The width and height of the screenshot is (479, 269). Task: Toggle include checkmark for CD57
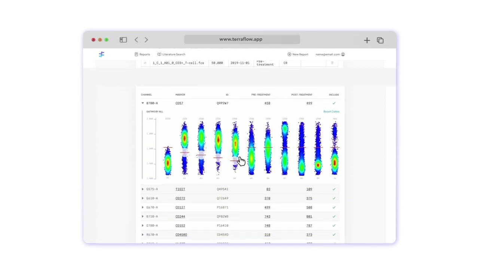334,103
